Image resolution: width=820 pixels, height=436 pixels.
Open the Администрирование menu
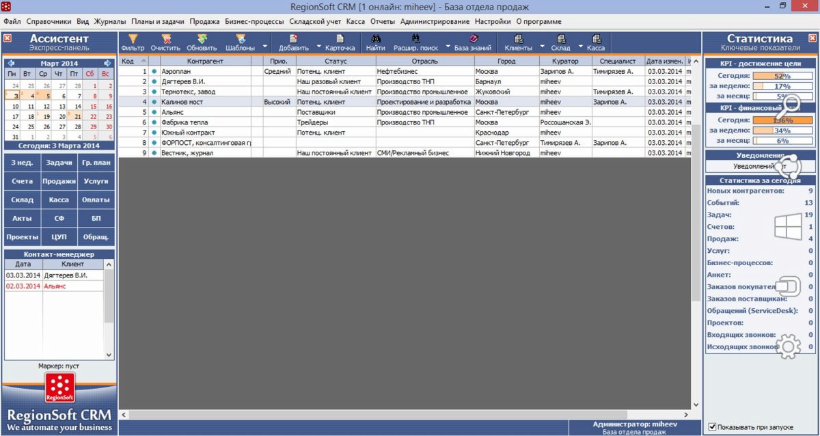point(435,21)
